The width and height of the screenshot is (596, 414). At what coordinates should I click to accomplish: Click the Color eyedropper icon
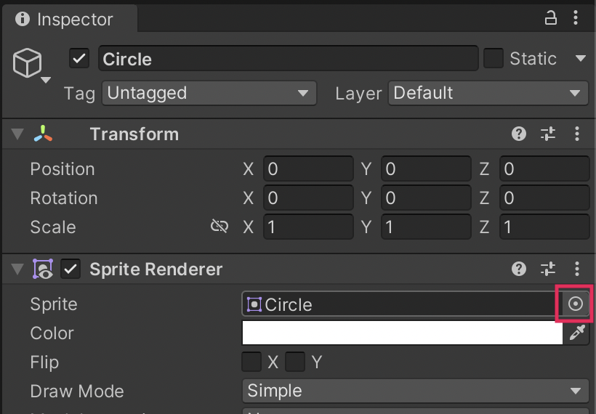click(x=577, y=333)
